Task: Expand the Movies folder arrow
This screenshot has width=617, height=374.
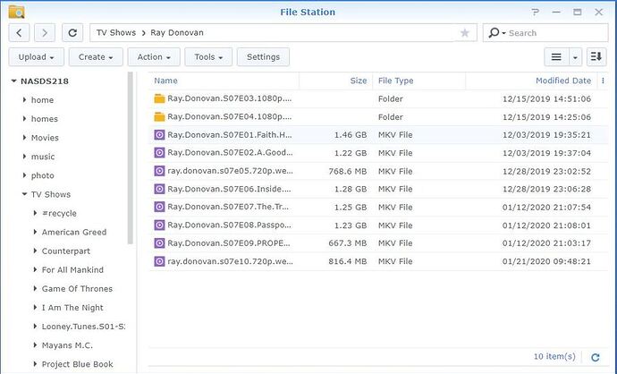Action: 24,138
